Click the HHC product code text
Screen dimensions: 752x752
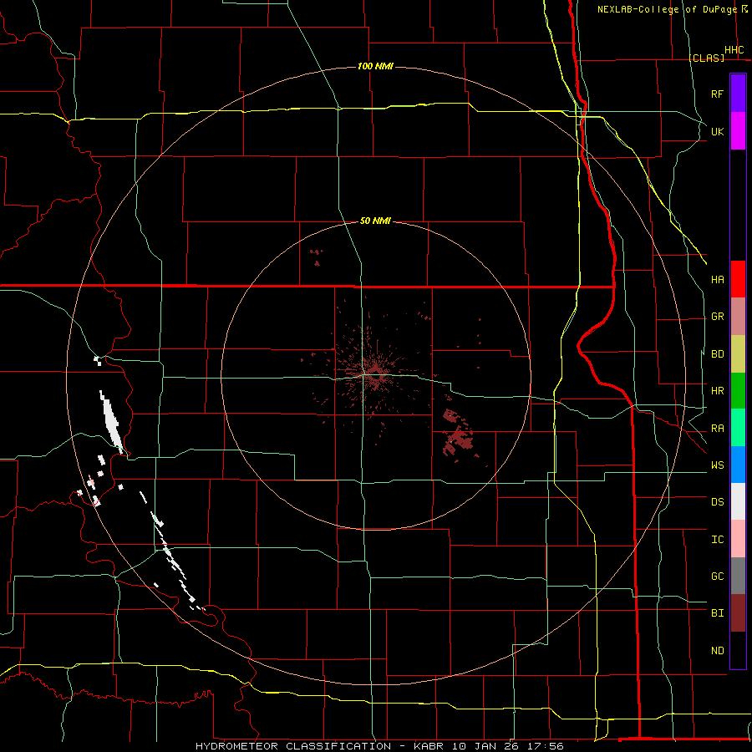click(x=734, y=50)
